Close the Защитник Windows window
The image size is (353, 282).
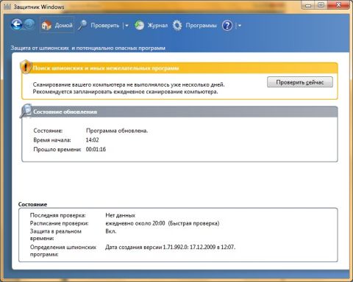tap(339, 5)
